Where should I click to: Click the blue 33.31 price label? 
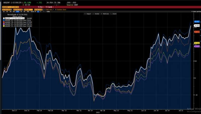pyautogui.click(x=197, y=22)
